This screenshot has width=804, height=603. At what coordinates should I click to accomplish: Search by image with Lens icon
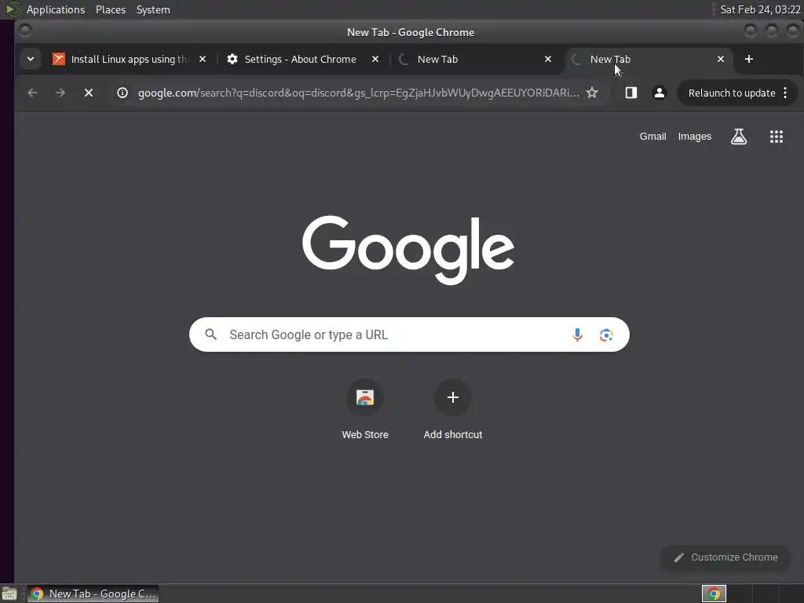(606, 334)
